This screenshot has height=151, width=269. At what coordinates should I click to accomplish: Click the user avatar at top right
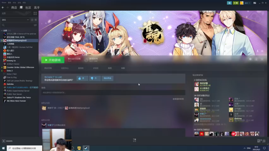(x=241, y=3)
